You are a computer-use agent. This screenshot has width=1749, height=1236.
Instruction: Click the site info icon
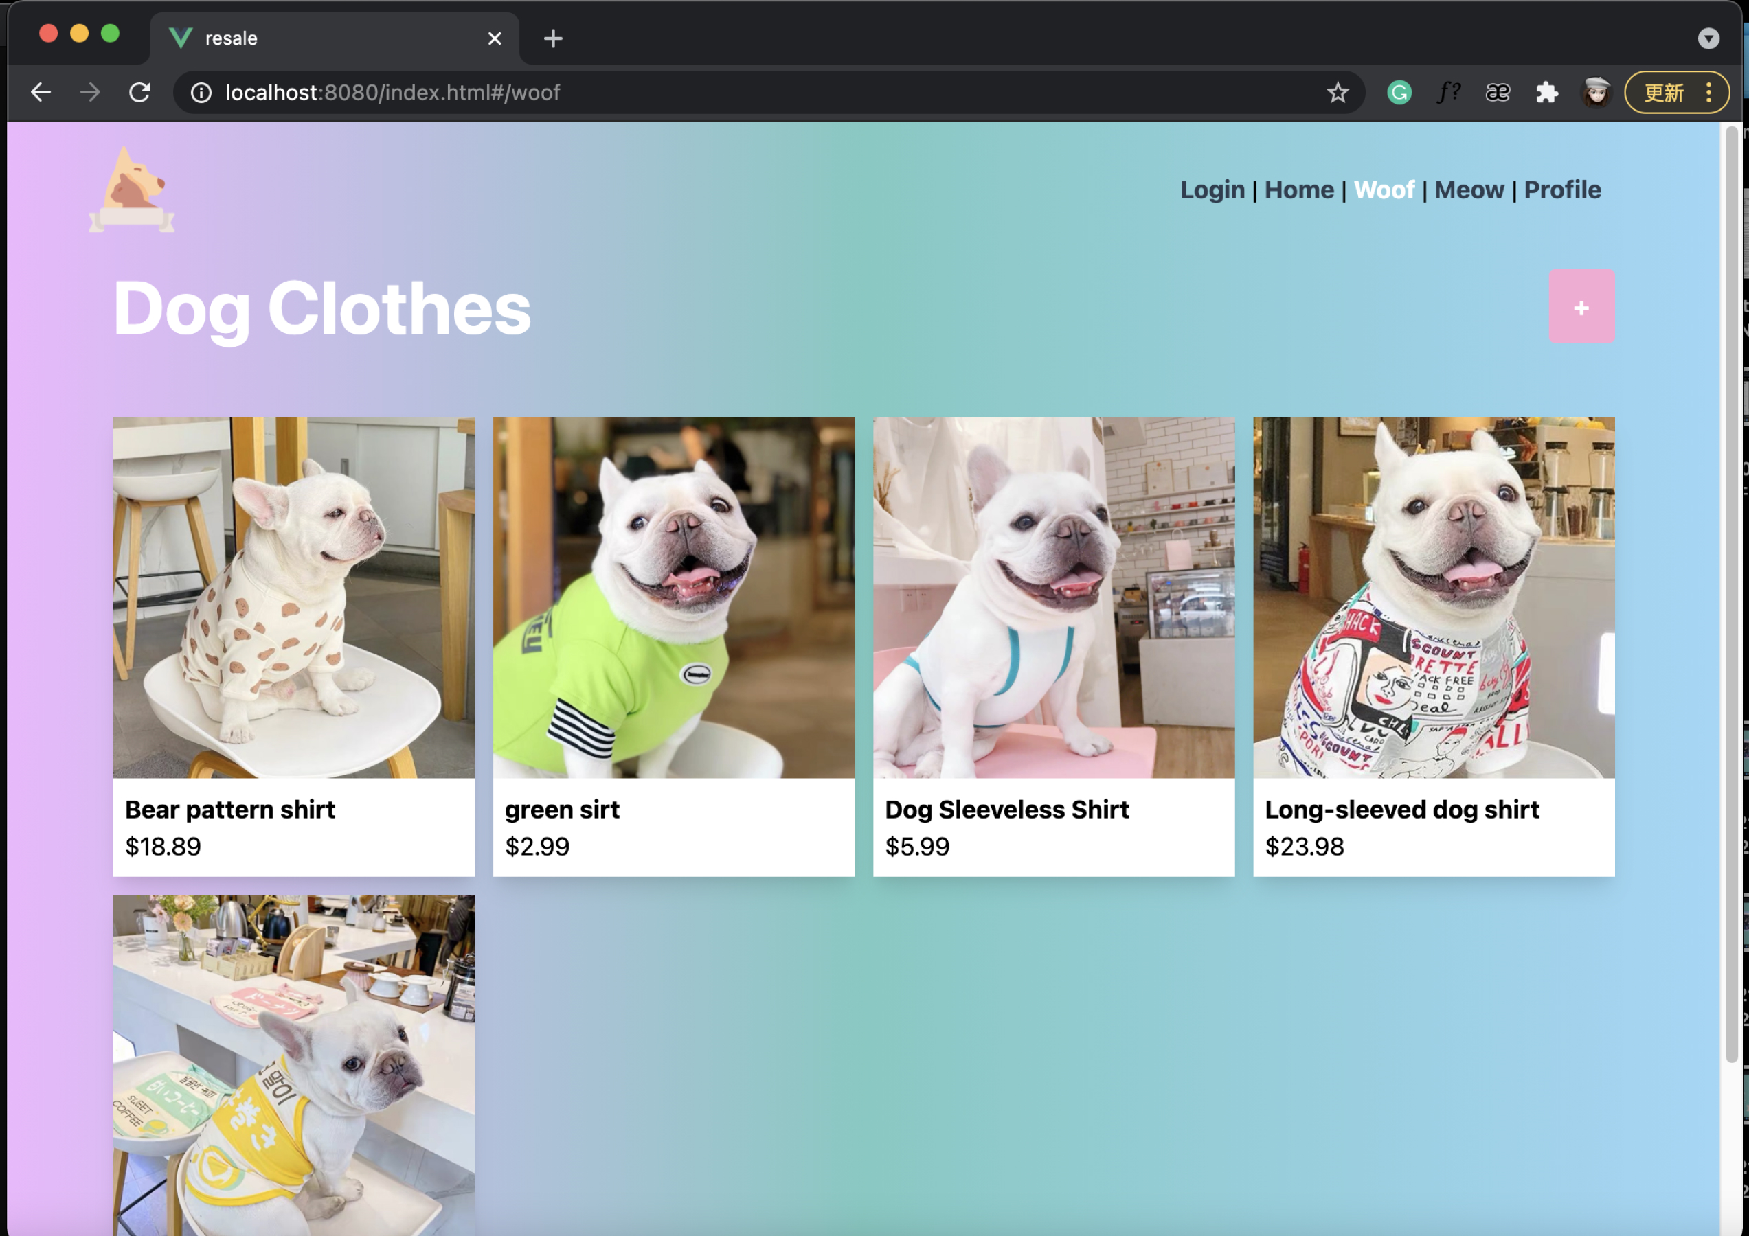coord(201,93)
